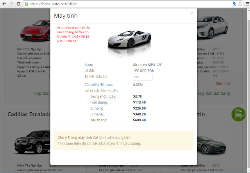This screenshot has width=250, height=173.
Task: Click the green padlock security icon
Action: (26, 4)
